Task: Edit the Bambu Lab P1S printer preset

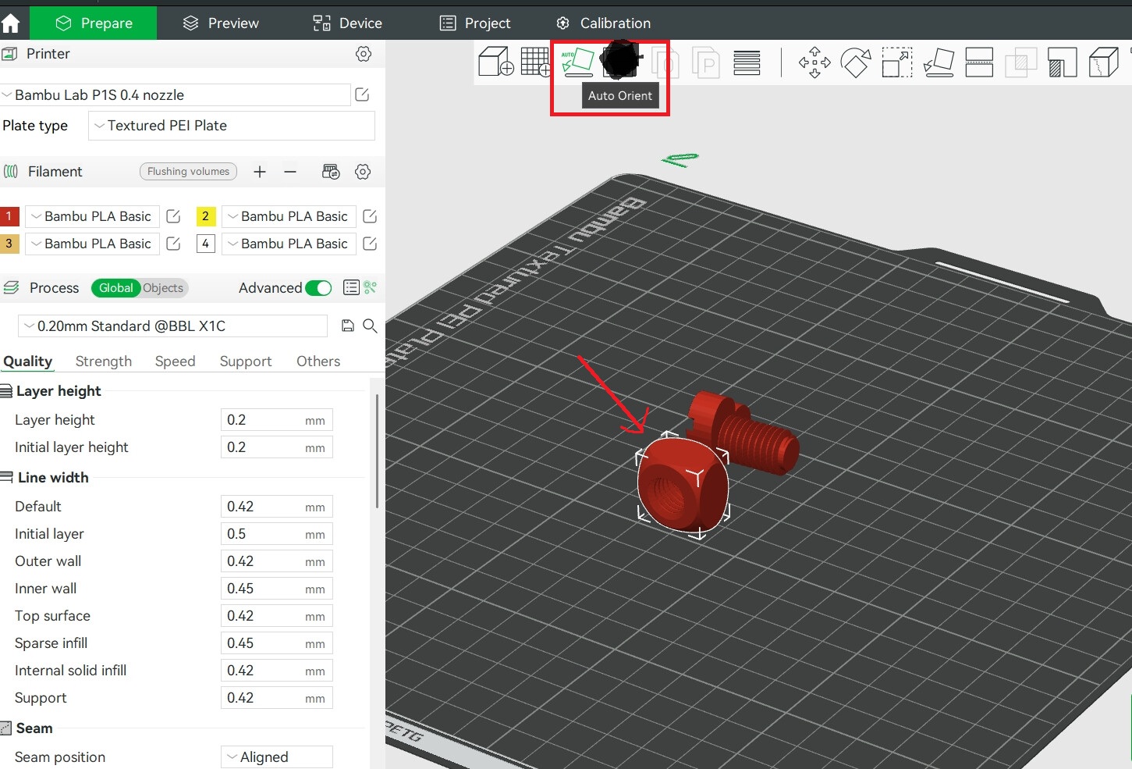Action: click(362, 94)
